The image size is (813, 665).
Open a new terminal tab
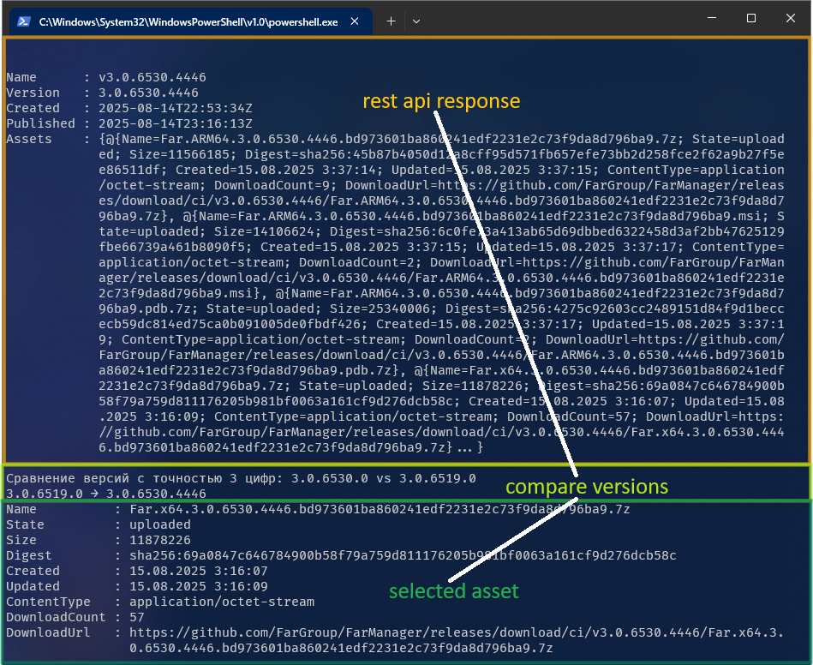pyautogui.click(x=391, y=21)
